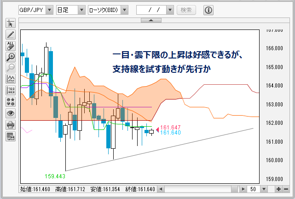Click the plus zoom button at bottom
The image size is (295, 199).
pos(278,189)
